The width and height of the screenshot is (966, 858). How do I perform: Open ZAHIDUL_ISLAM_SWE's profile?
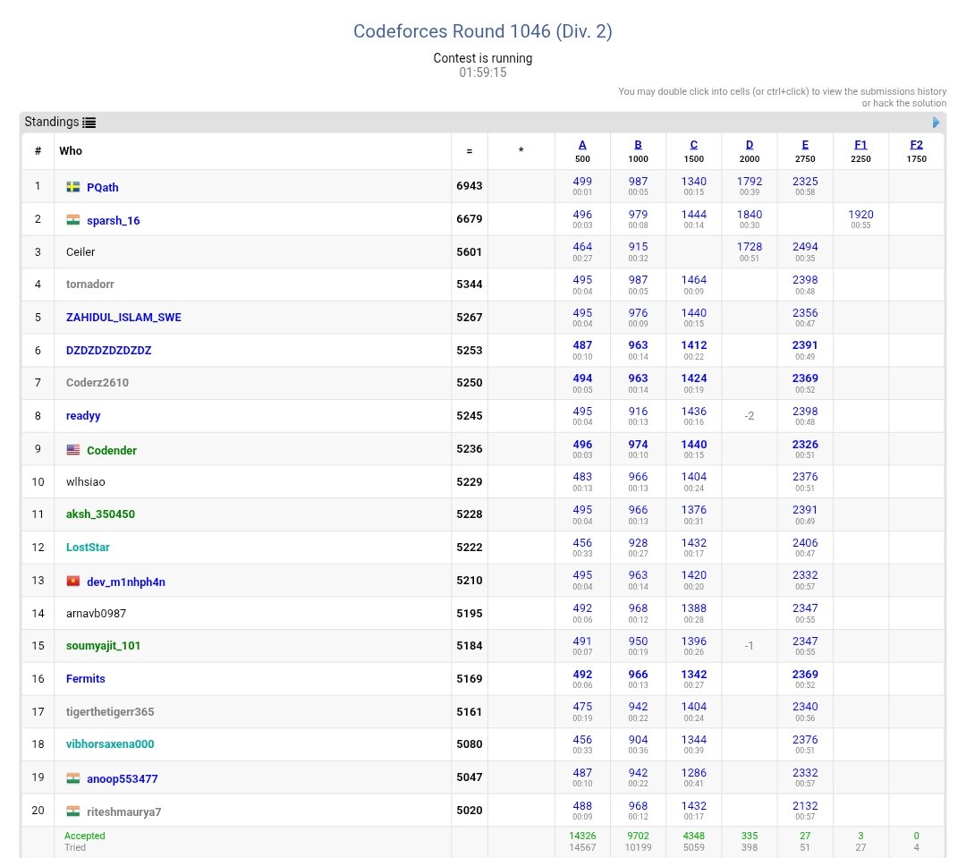[123, 318]
